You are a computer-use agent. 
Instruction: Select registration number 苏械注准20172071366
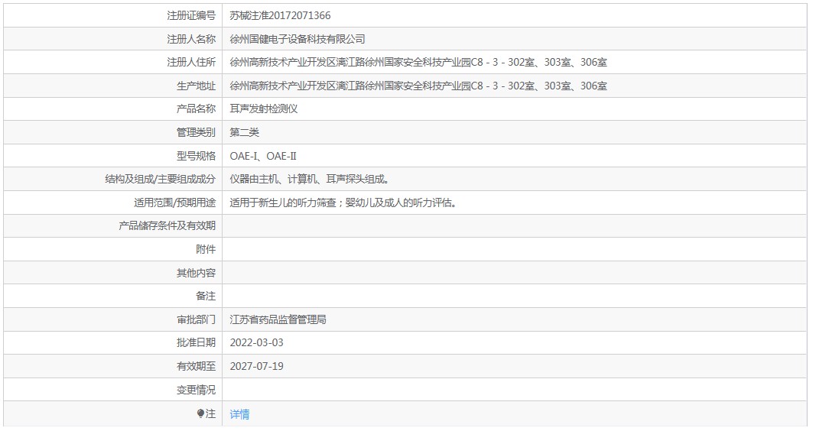click(280, 15)
